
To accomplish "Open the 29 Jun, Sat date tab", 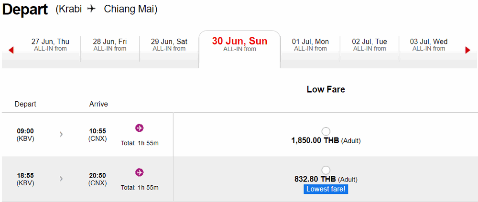I will (169, 45).
